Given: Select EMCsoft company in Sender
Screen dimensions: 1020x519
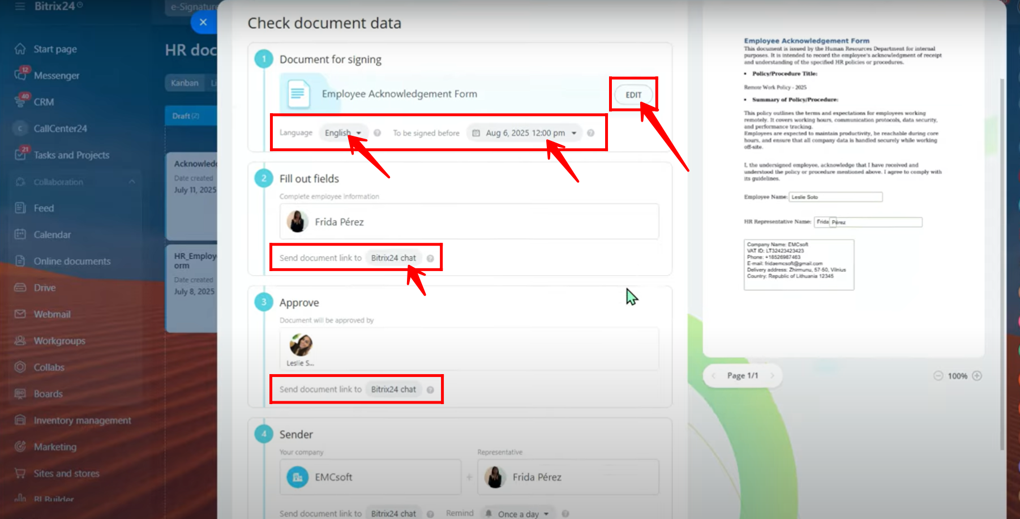Looking at the screenshot, I should pyautogui.click(x=371, y=477).
